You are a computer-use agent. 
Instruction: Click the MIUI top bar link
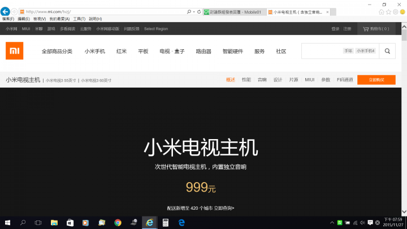click(26, 29)
